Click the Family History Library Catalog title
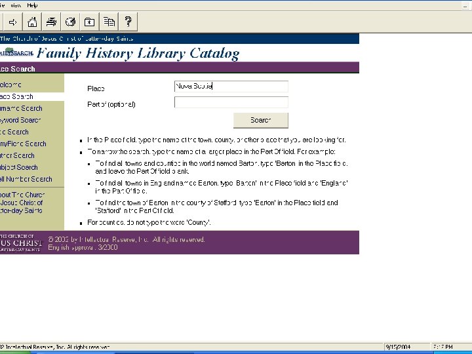The height and width of the screenshot is (354, 472). click(x=138, y=54)
